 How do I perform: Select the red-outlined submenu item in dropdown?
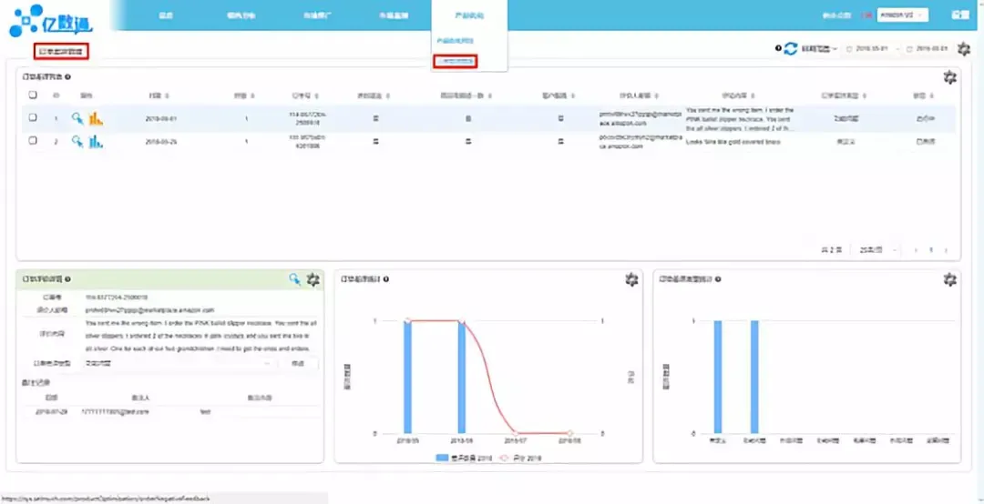pyautogui.click(x=456, y=62)
